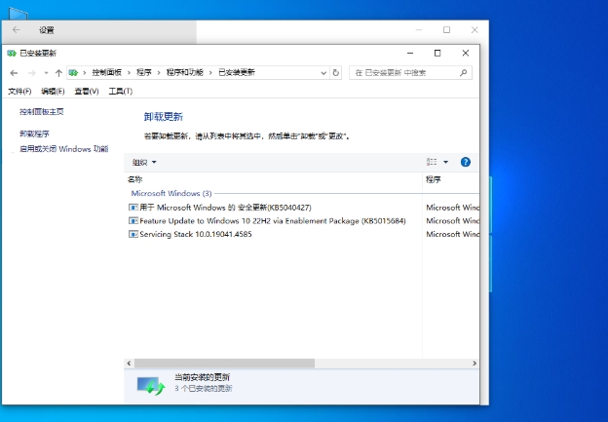Select 程序 breadcrumb in address bar
608x422 pixels.
144,72
